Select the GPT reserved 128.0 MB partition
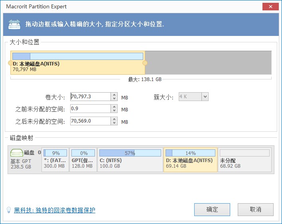282x224 pixels. point(83,160)
